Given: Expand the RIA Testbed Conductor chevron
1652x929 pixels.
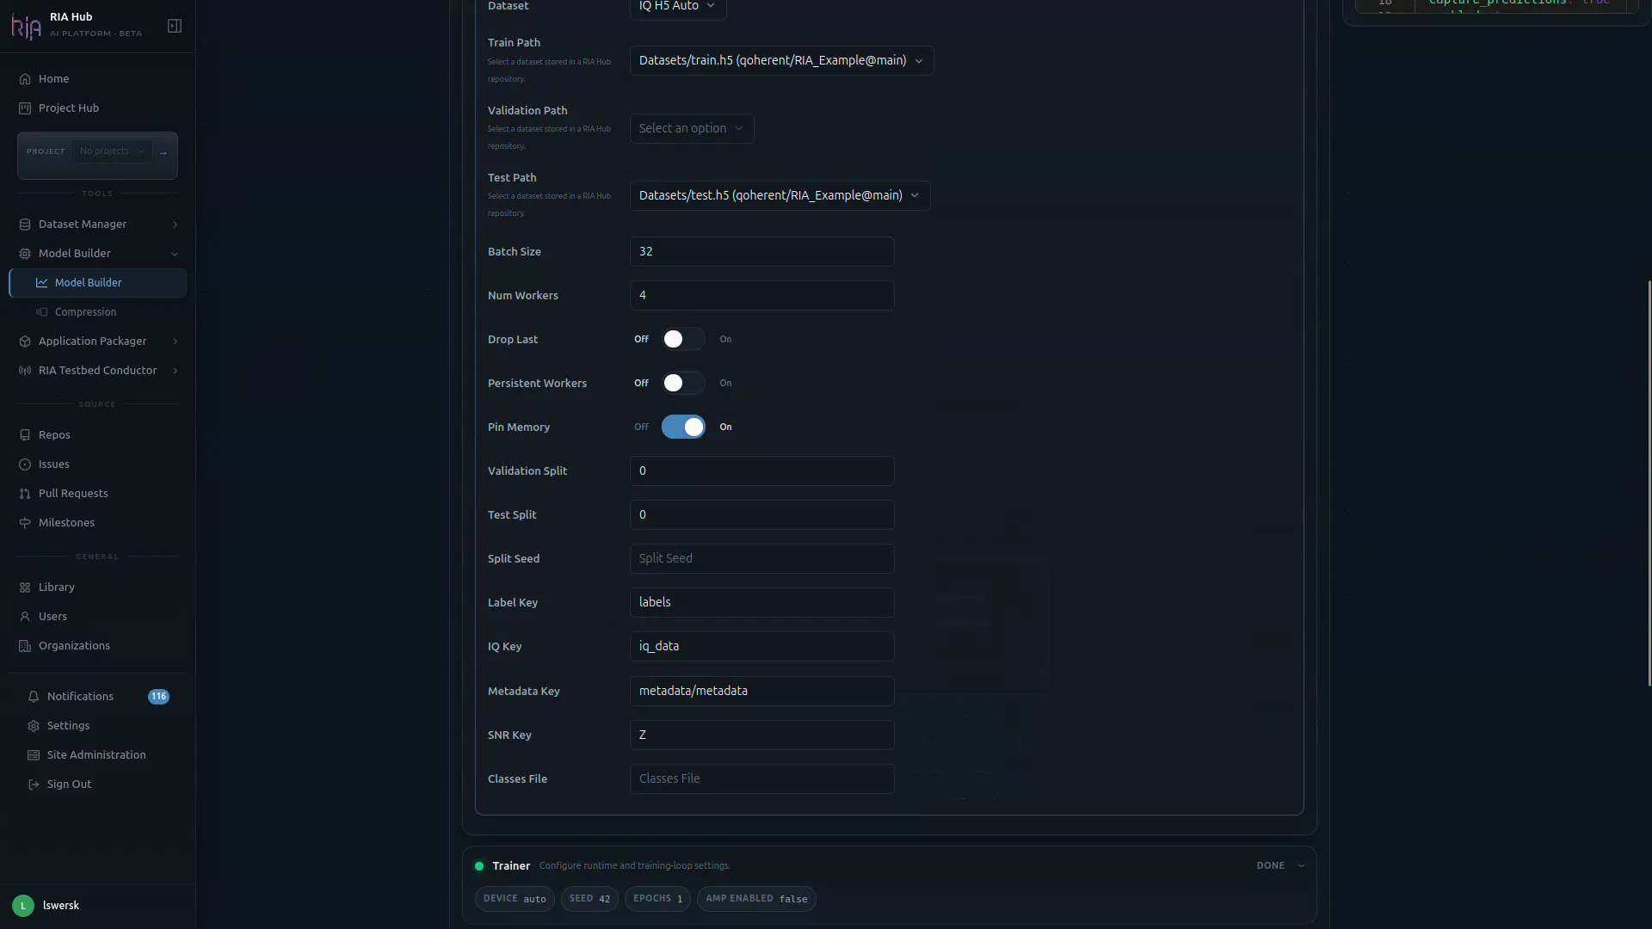Looking at the screenshot, I should pyautogui.click(x=176, y=371).
